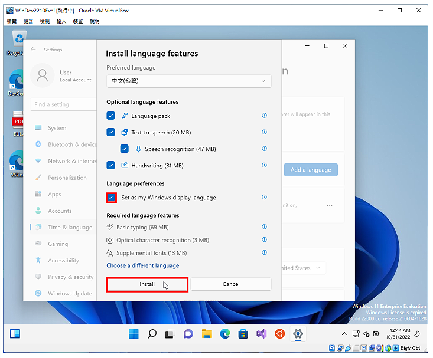The width and height of the screenshot is (433, 358).
Task: Open Windows Update in sidebar
Action: [x=63, y=294]
